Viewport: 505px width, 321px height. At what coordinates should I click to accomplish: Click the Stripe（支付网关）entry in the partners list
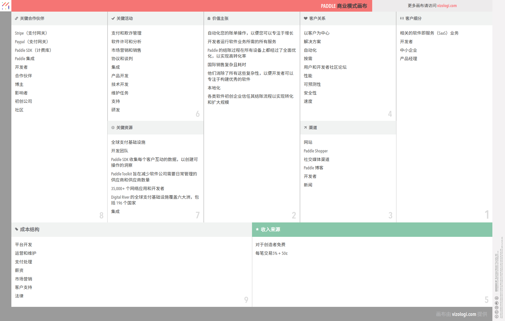click(31, 33)
